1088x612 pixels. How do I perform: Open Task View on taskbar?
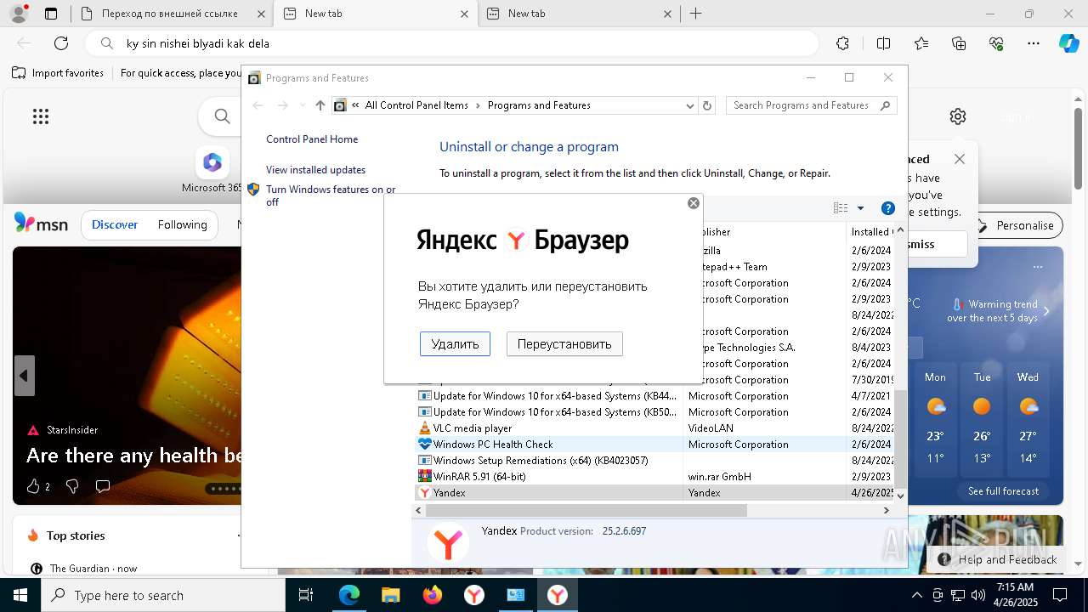click(307, 595)
